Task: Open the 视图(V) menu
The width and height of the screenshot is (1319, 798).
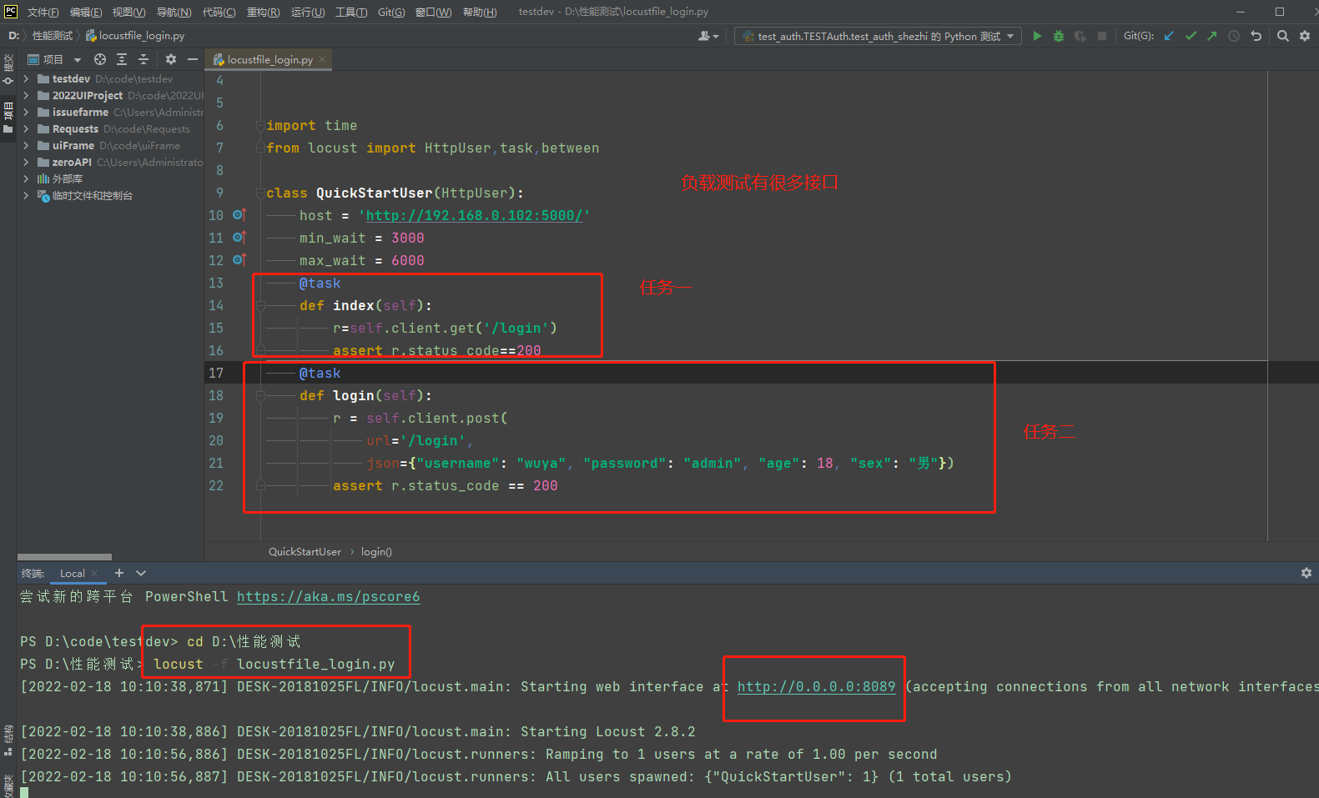Action: point(128,13)
